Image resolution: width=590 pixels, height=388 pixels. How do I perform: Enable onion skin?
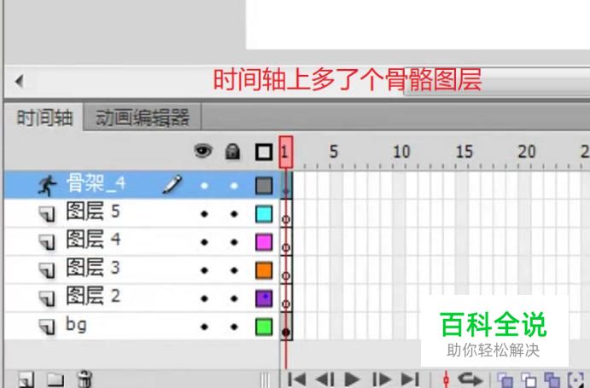coord(505,380)
